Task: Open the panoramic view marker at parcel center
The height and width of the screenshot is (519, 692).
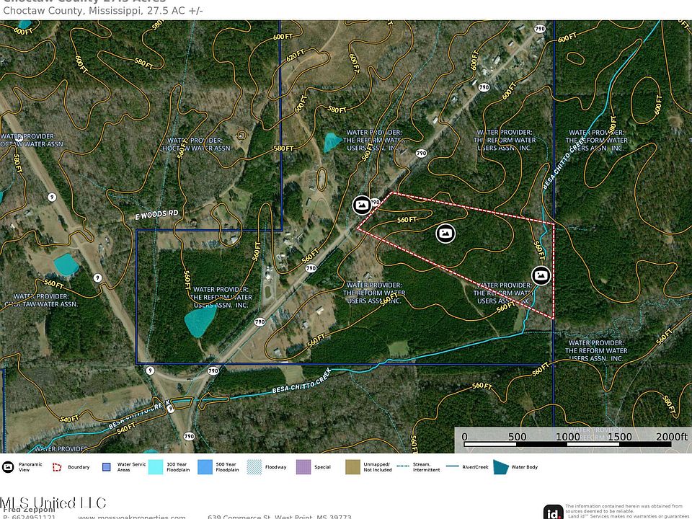Action: (x=446, y=233)
